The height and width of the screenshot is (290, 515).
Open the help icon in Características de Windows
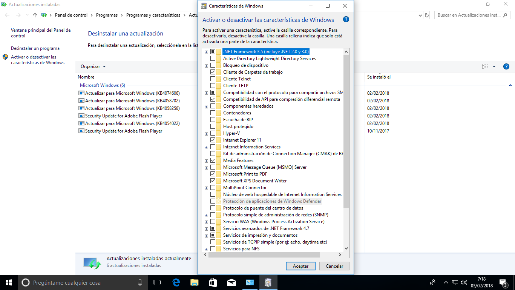(346, 20)
